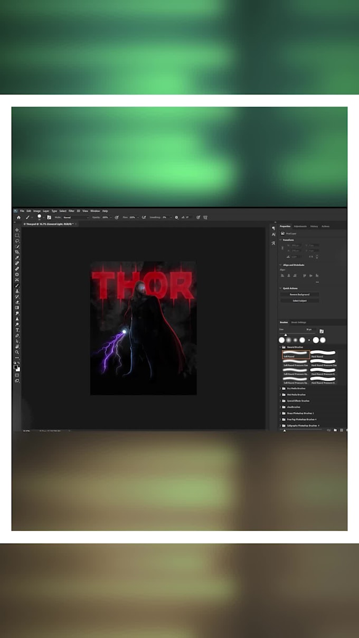Select the Horizontal Type tool
The width and height of the screenshot is (359, 638).
[x=17, y=330]
